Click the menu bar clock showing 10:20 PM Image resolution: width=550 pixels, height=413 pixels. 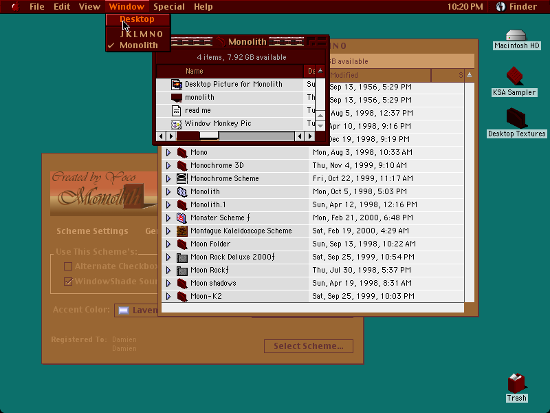coord(465,7)
